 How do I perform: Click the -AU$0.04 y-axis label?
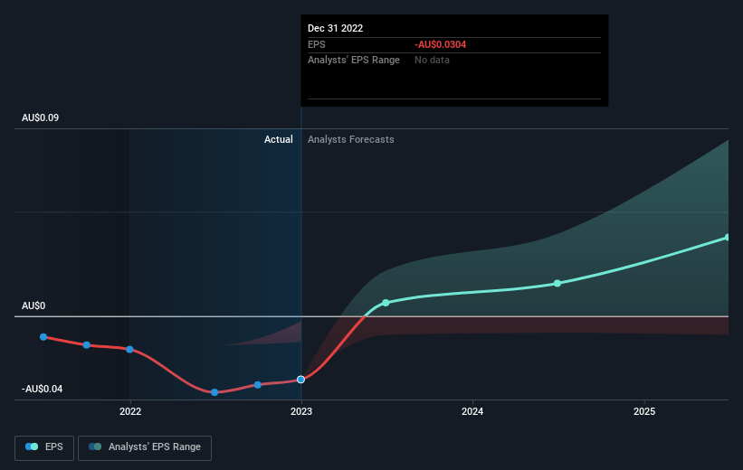coord(43,389)
